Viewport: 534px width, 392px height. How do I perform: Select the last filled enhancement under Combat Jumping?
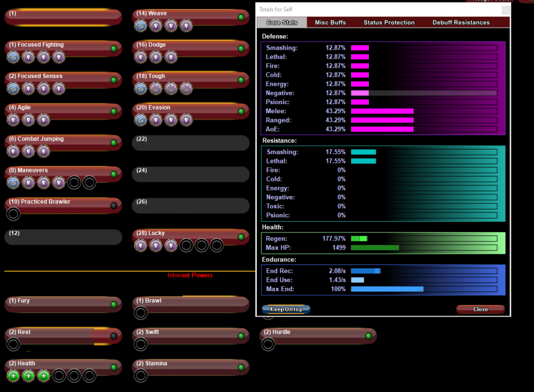tap(44, 152)
